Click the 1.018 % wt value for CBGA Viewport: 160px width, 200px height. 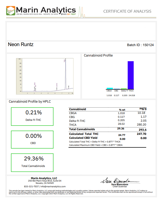point(121,113)
